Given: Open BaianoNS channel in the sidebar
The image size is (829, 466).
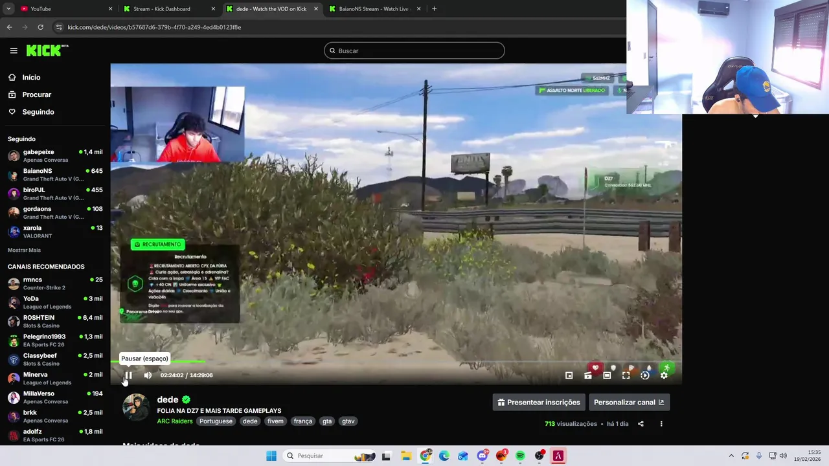Looking at the screenshot, I should point(55,175).
